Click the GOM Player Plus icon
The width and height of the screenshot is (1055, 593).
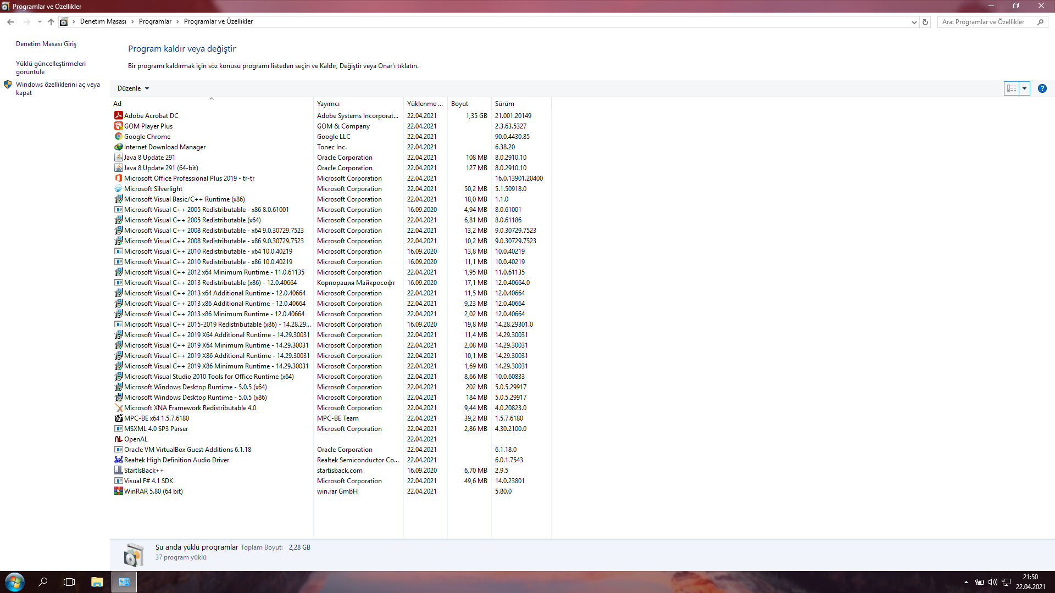(118, 126)
